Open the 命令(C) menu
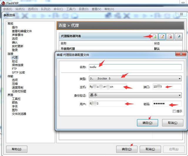 [58, 9]
